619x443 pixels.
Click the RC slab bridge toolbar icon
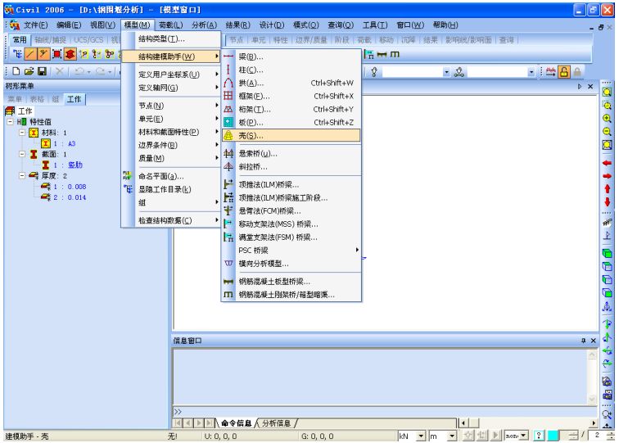382,54
